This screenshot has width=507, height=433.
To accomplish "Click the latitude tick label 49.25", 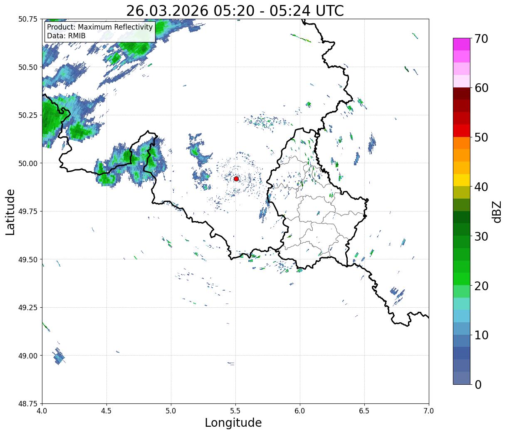I will [28, 308].
